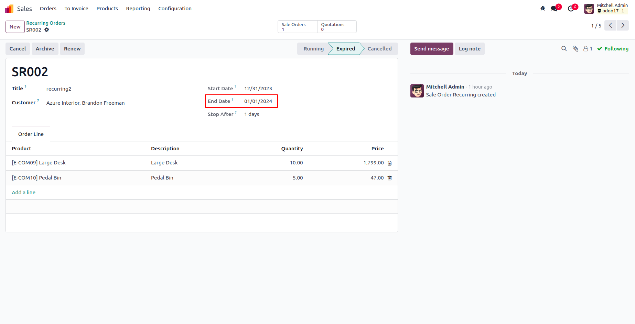Click the Price column header
This screenshot has width=635, height=324.
pyautogui.click(x=377, y=149)
